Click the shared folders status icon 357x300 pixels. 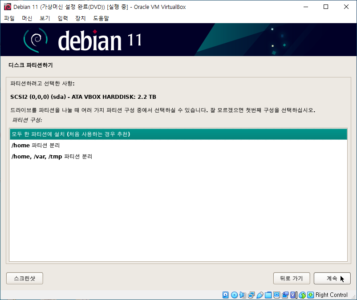pyautogui.click(x=268, y=295)
